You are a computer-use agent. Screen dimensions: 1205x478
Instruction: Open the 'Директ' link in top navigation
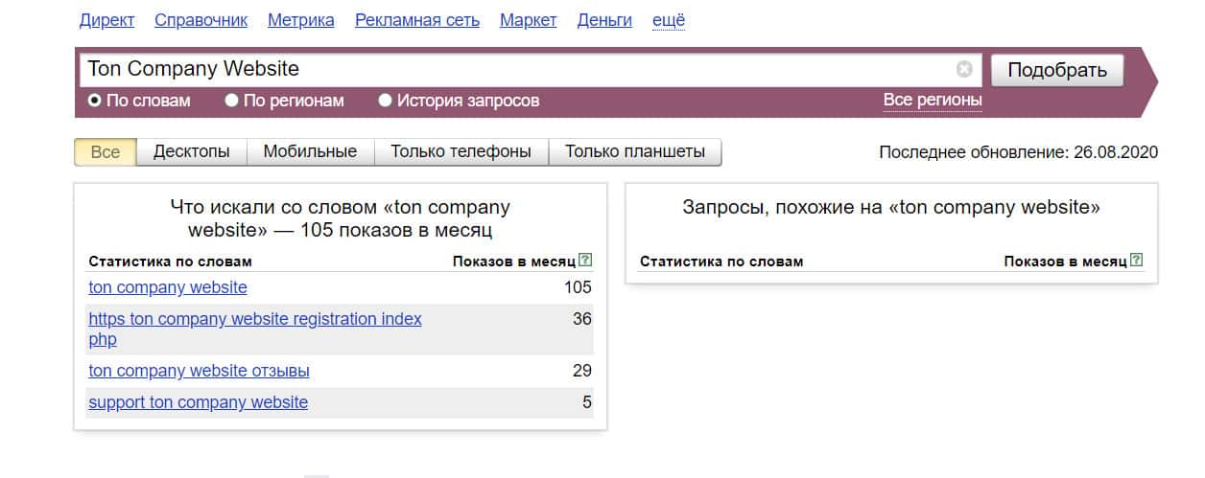pyautogui.click(x=107, y=20)
